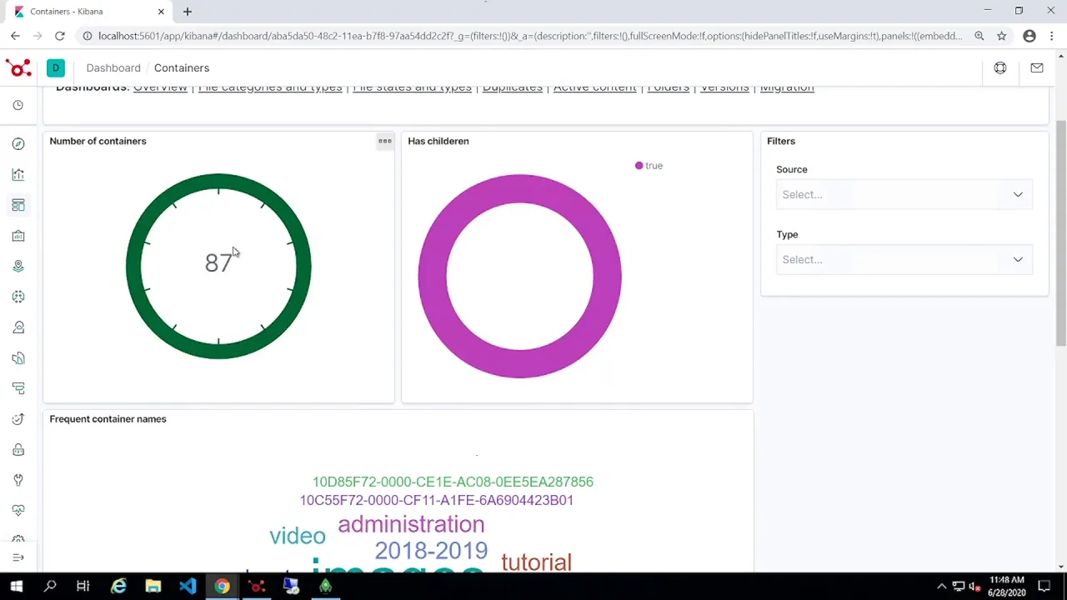Click the Kibana logo in the sidebar
This screenshot has width=1067, height=600.
[18, 68]
